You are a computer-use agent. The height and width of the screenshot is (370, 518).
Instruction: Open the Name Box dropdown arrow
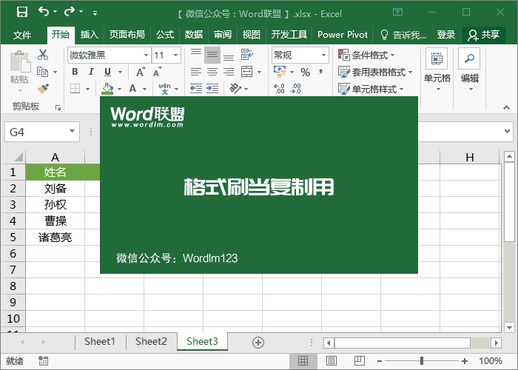pyautogui.click(x=72, y=132)
